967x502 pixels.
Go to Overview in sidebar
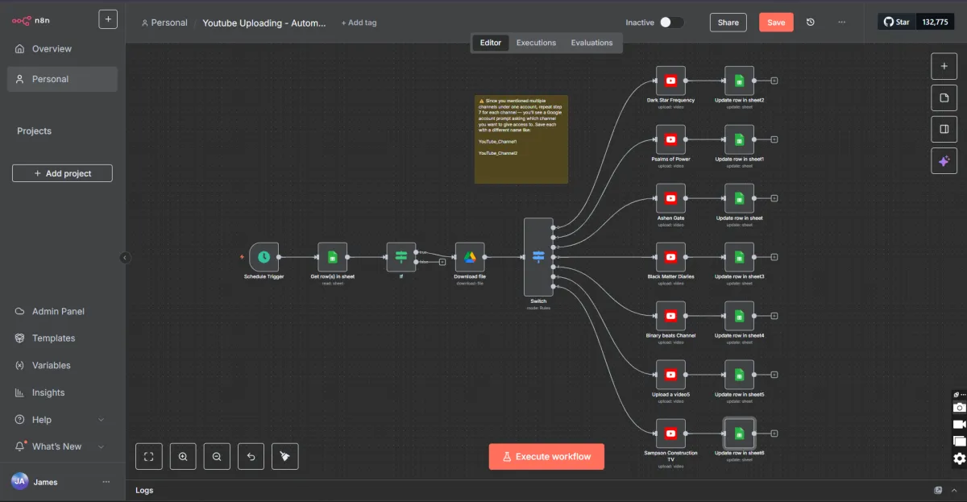pyautogui.click(x=62, y=49)
